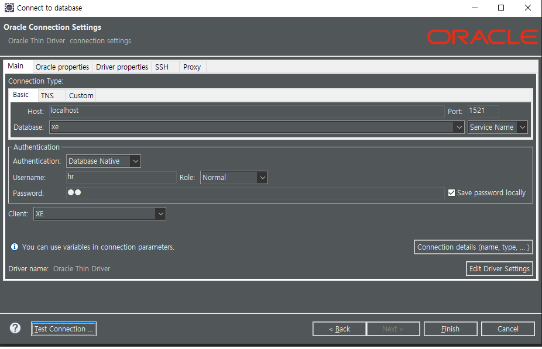Switch to the Proxy tab
Image resolution: width=542 pixels, height=349 pixels.
coord(192,67)
